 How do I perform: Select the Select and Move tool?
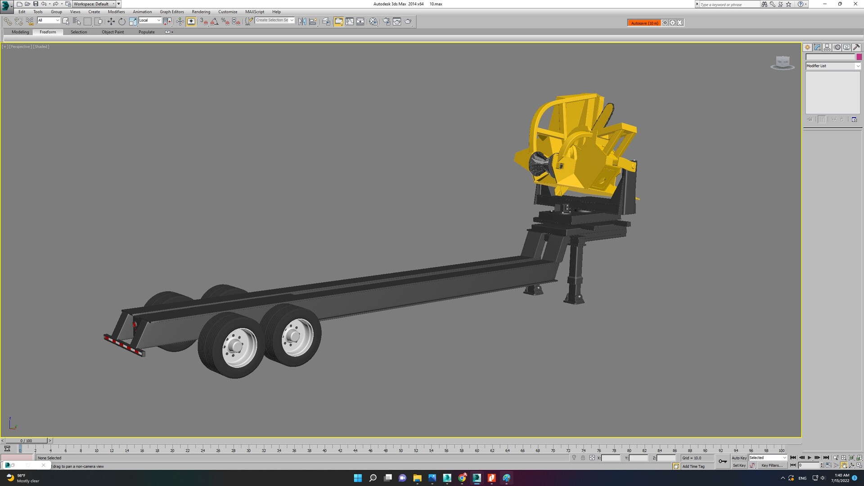[x=111, y=21]
